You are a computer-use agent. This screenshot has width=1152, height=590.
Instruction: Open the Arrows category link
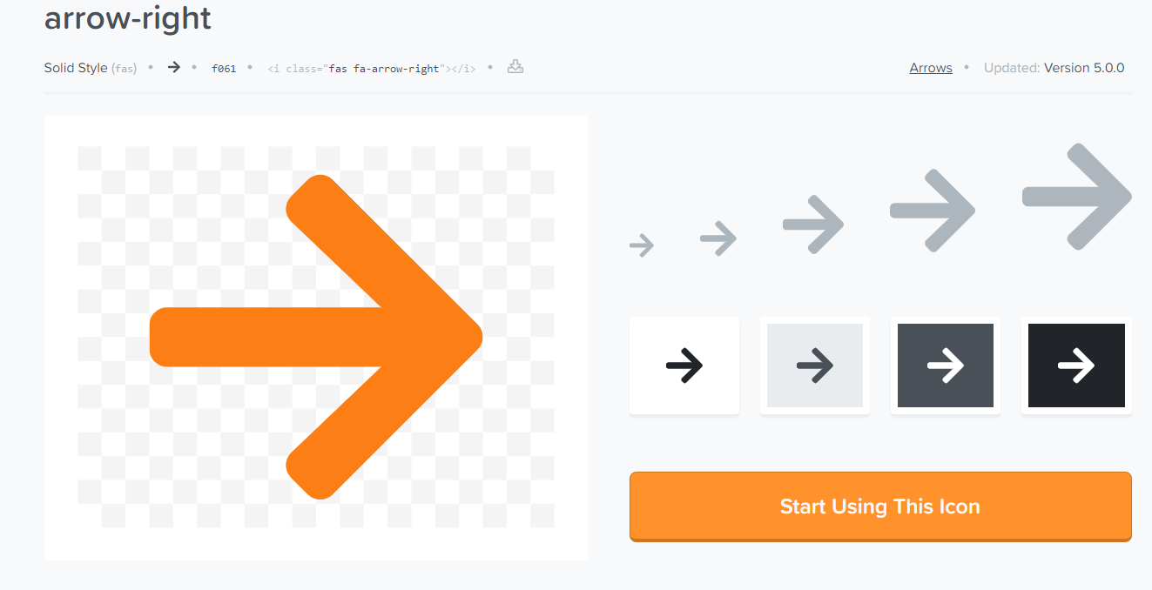tap(931, 68)
